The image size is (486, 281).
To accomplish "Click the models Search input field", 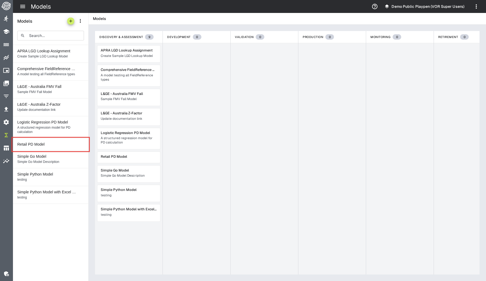I will point(54,36).
